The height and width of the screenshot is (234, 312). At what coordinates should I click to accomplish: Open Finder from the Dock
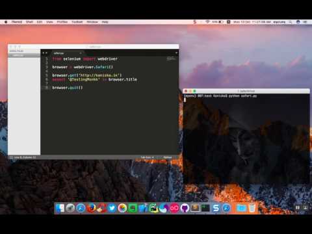click(60, 208)
